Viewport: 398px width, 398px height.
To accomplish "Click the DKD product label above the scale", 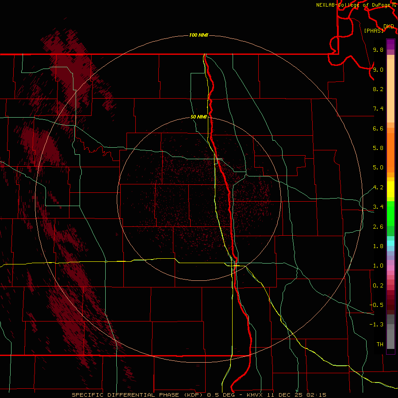I will pos(389,26).
